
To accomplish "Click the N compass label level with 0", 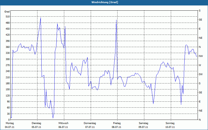I will click(x=200, y=120).
